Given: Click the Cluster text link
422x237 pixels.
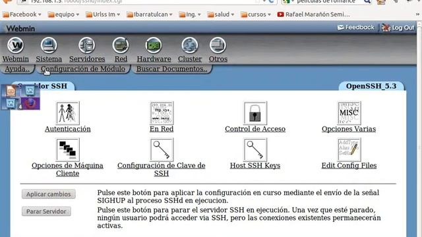Looking at the screenshot, I should coord(190,59).
